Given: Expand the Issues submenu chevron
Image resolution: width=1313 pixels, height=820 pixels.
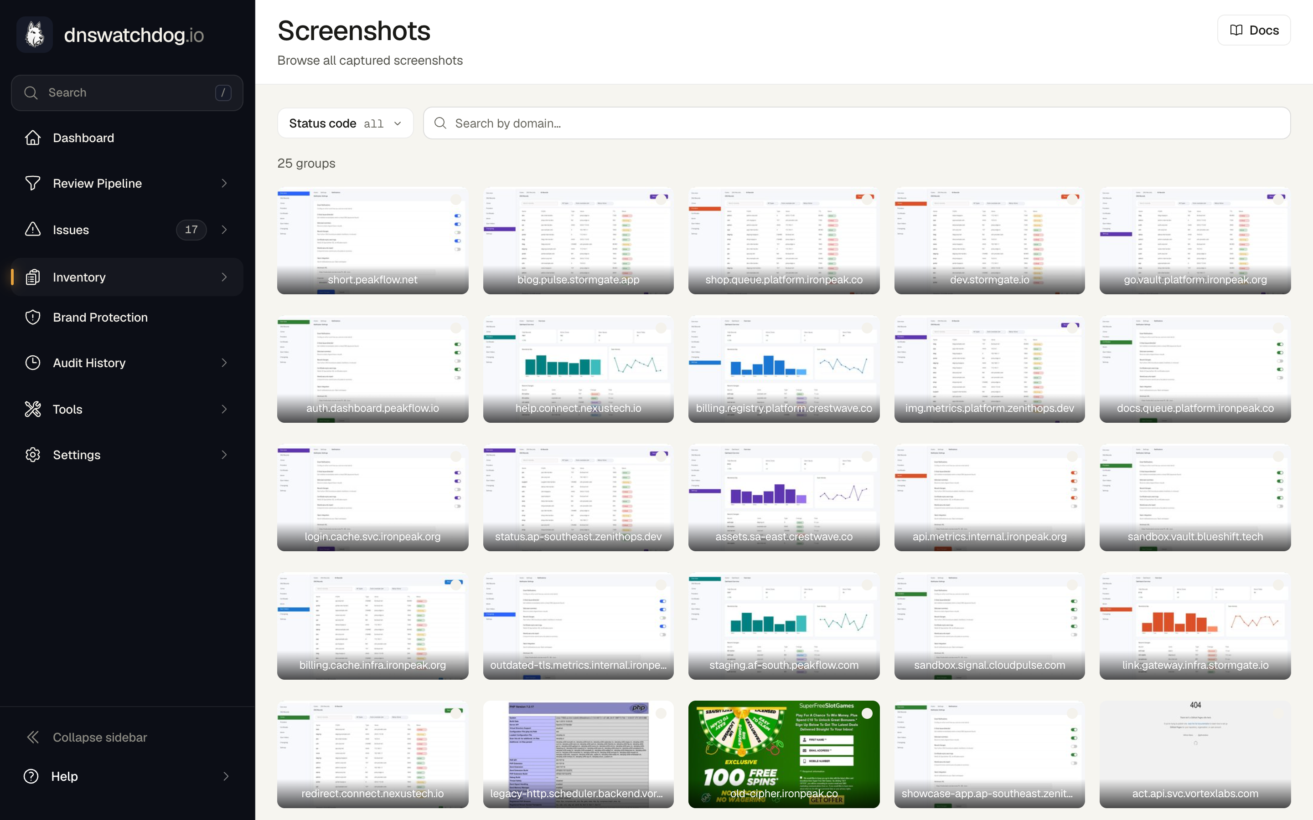Looking at the screenshot, I should (x=224, y=230).
